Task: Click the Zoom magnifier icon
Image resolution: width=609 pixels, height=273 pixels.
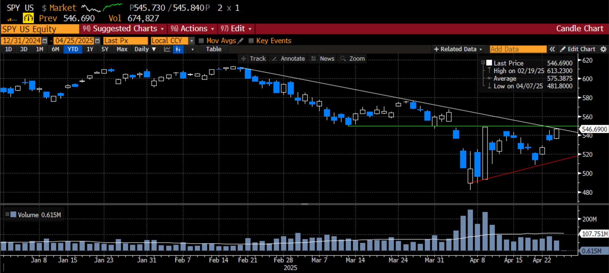Action: 343,59
